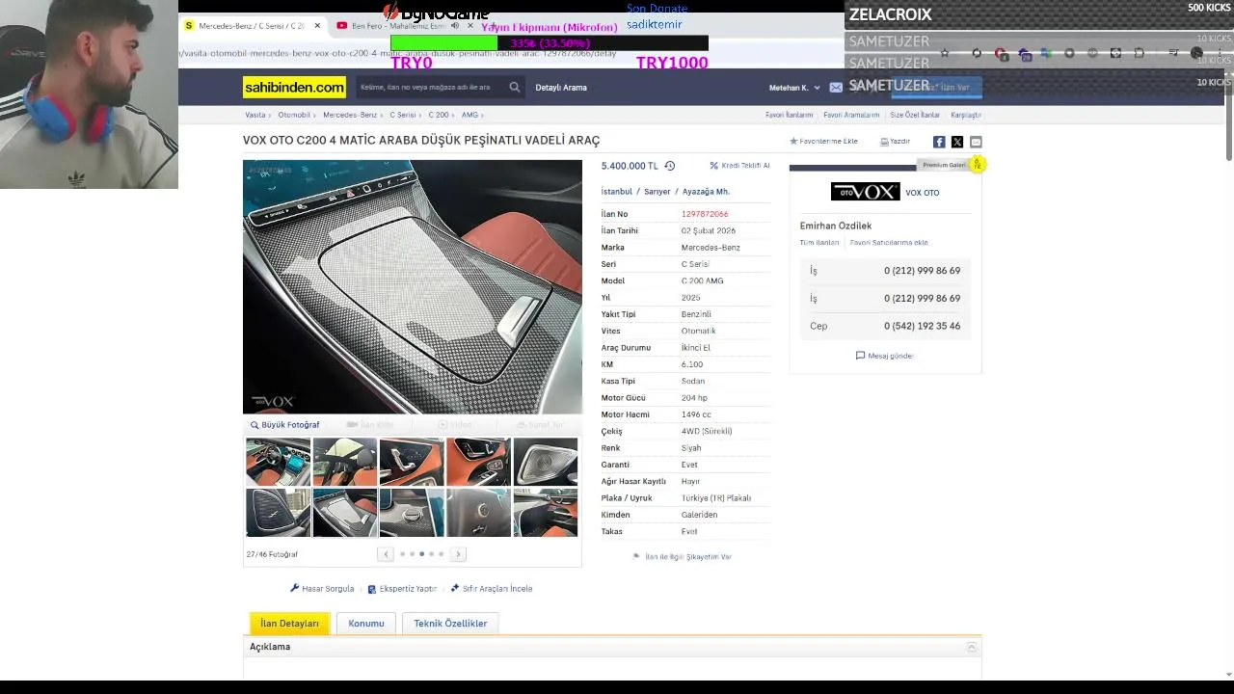This screenshot has height=694, width=1234.
Task: Open Vasıta breadcrumb
Action: pos(255,115)
